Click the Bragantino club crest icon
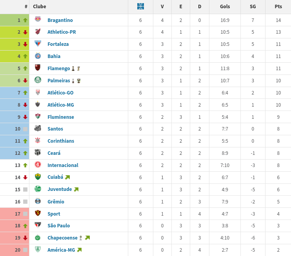This screenshot has width=291, height=256. tap(38, 19)
